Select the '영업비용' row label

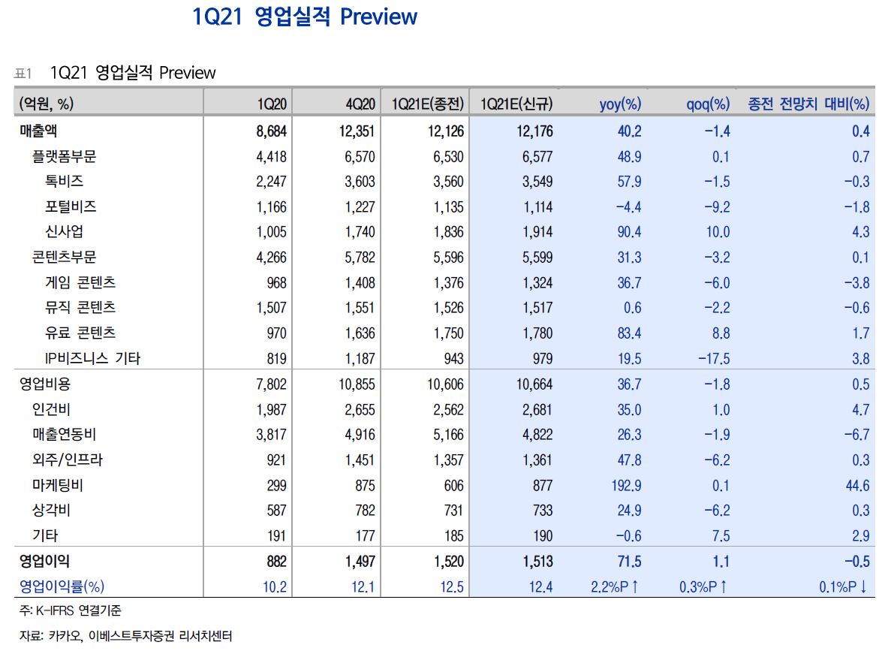45,384
